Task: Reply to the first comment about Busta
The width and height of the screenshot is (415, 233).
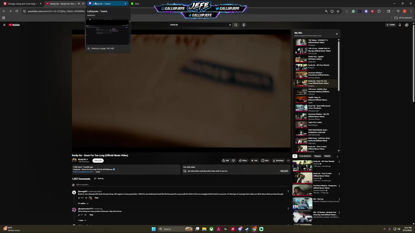Action: pos(96,198)
